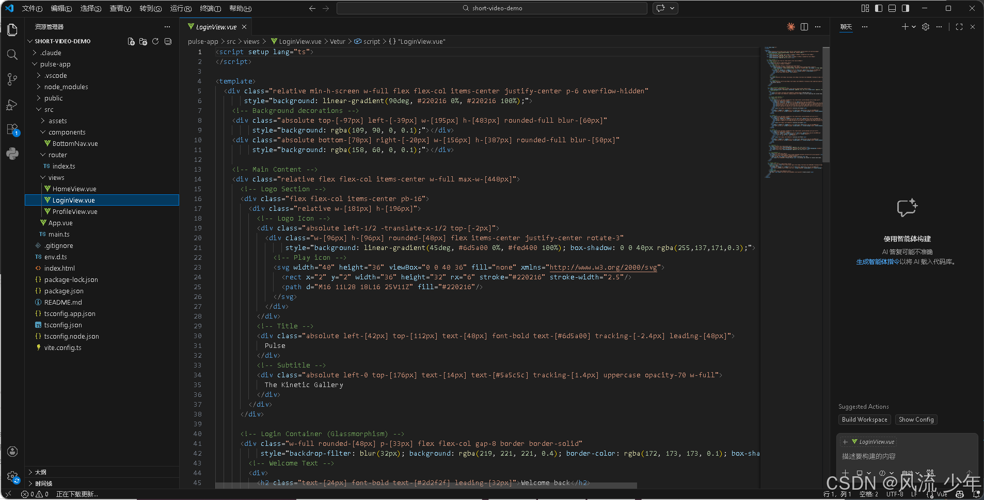
Task: Refresh the explorer file tree
Action: coord(155,41)
